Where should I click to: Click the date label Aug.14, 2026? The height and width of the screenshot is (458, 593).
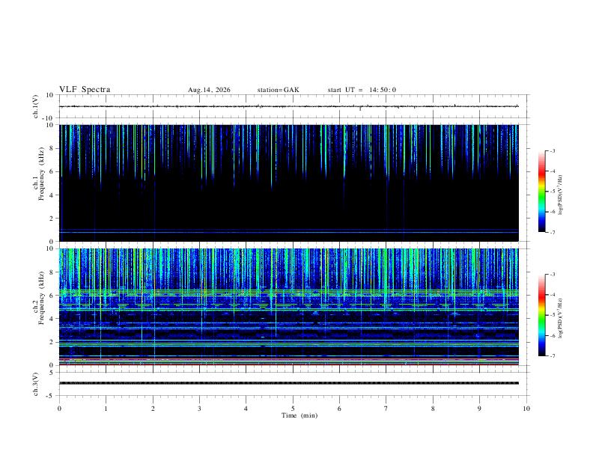point(209,90)
